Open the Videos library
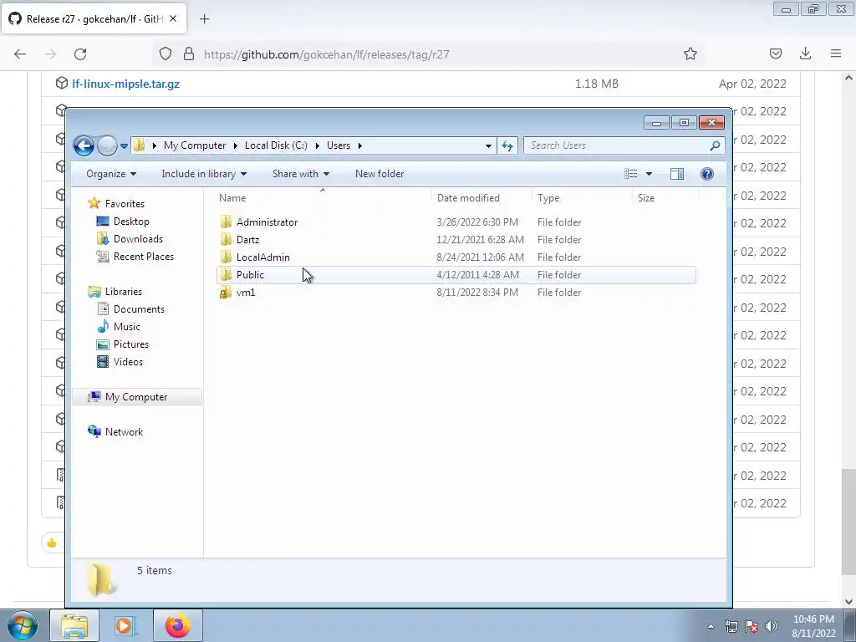This screenshot has height=642, width=856. pyautogui.click(x=128, y=362)
